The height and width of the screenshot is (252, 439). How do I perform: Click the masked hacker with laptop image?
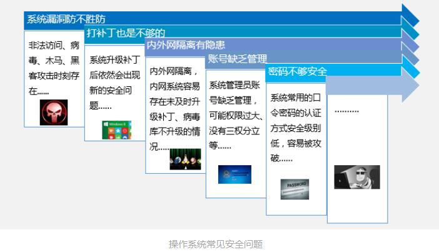coord(356,177)
